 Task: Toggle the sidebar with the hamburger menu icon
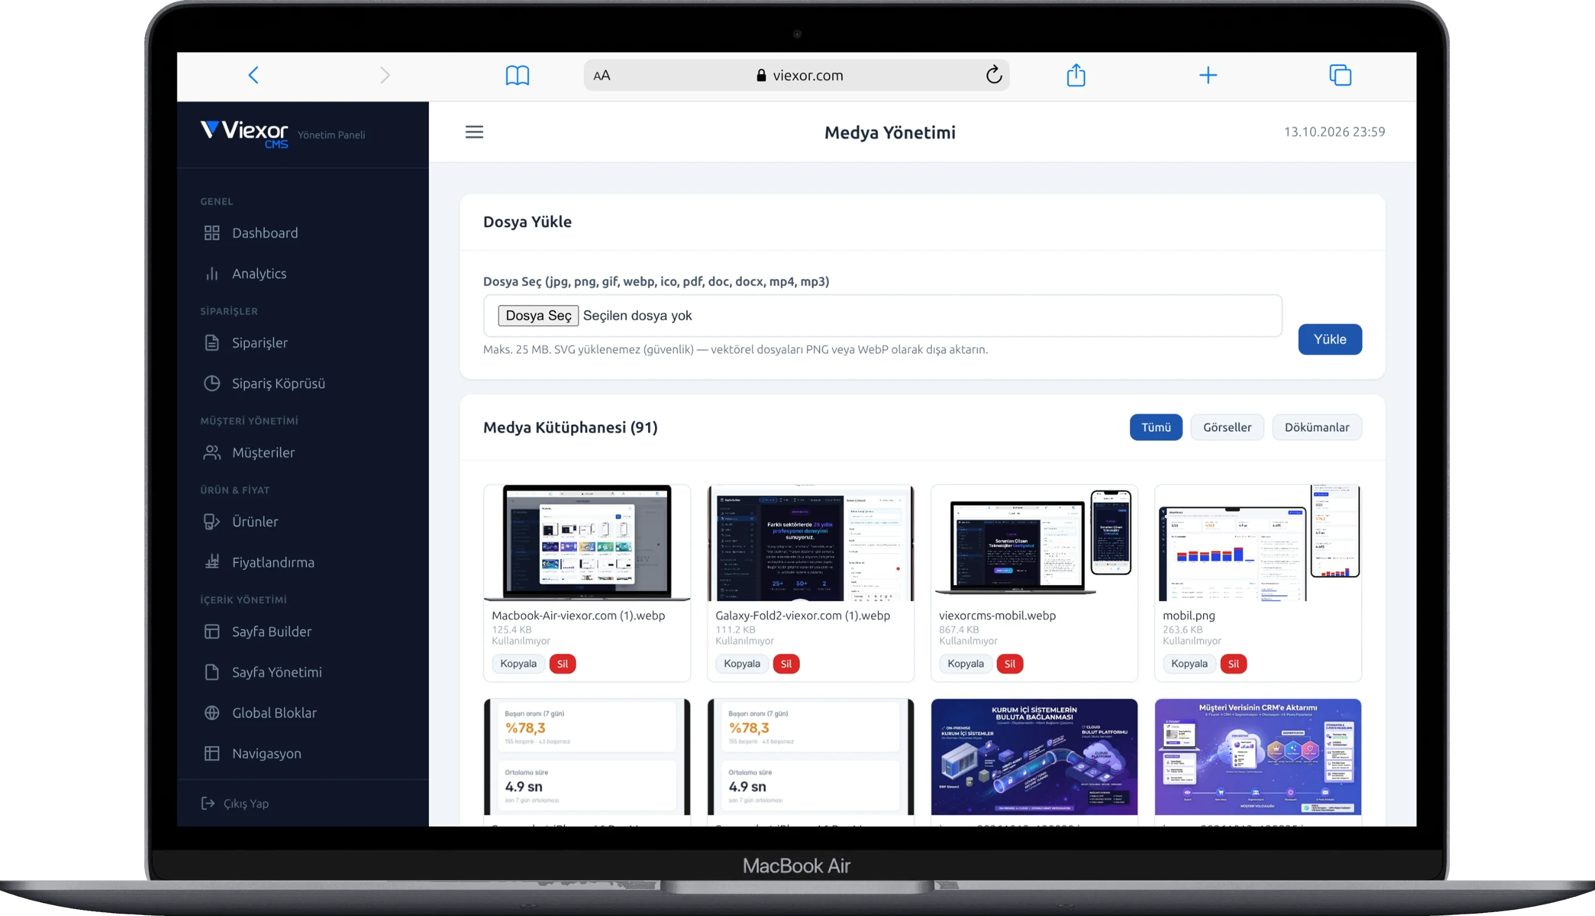tap(475, 132)
